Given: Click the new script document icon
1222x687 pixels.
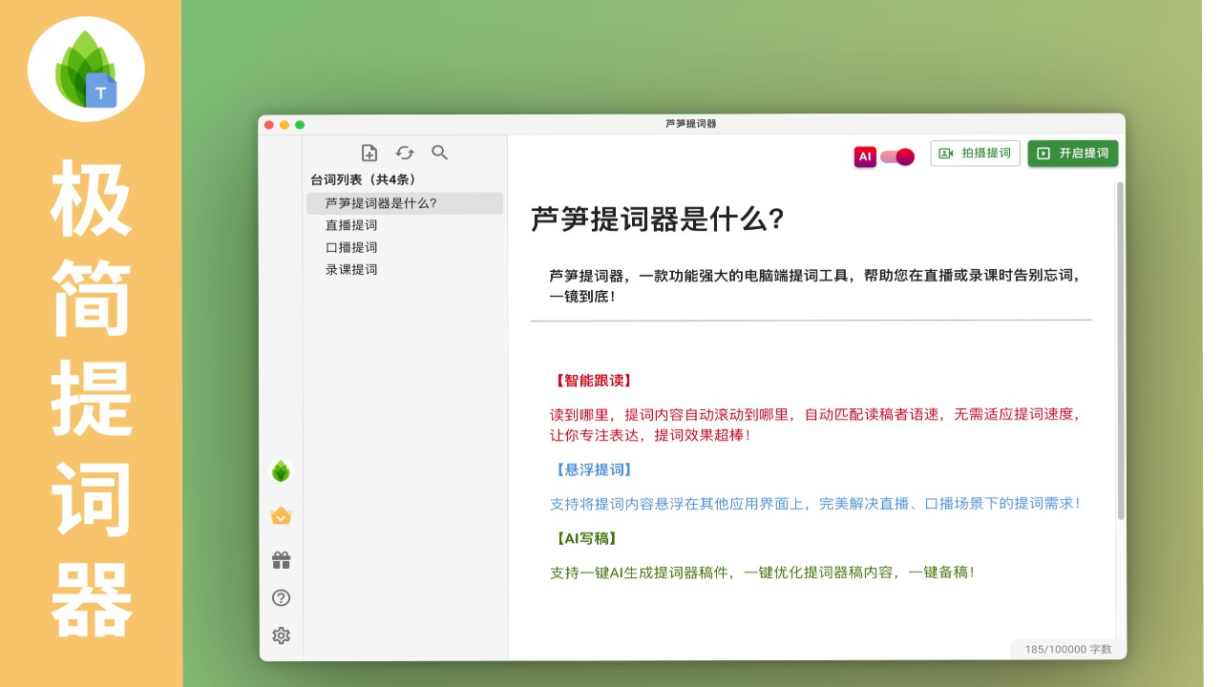Looking at the screenshot, I should tap(369, 153).
